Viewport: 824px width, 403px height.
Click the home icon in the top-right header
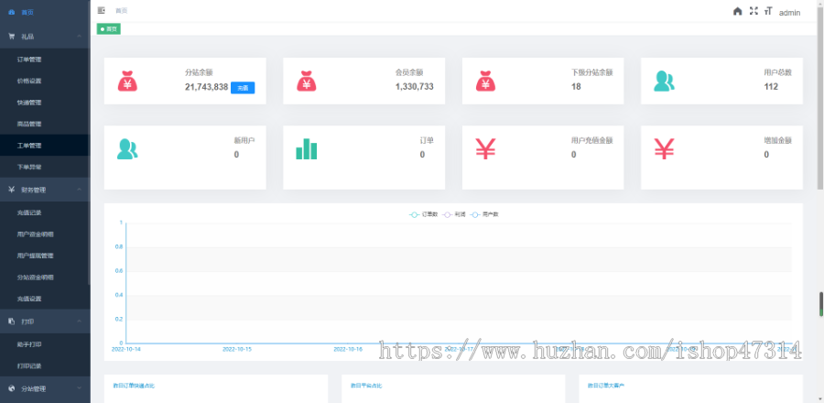point(738,11)
